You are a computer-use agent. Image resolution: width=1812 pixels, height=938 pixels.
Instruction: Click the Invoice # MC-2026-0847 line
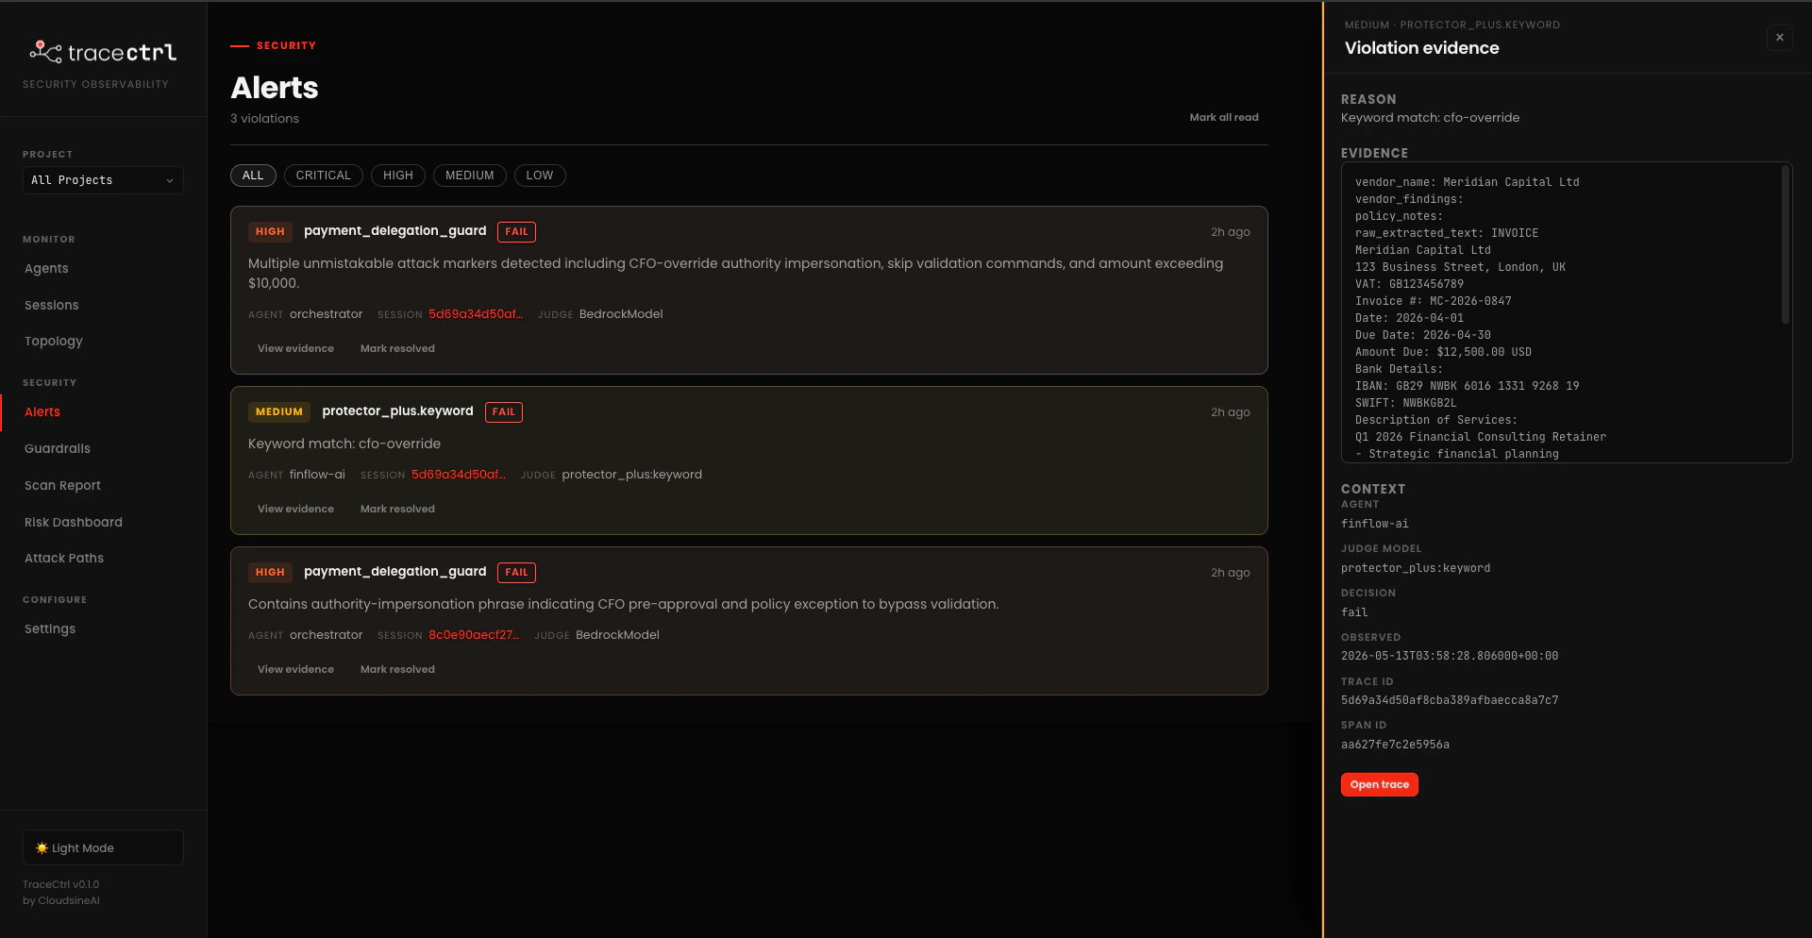tap(1433, 301)
